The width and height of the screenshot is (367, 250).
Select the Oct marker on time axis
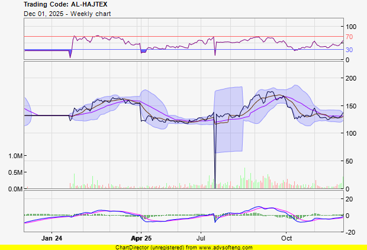click(x=286, y=238)
